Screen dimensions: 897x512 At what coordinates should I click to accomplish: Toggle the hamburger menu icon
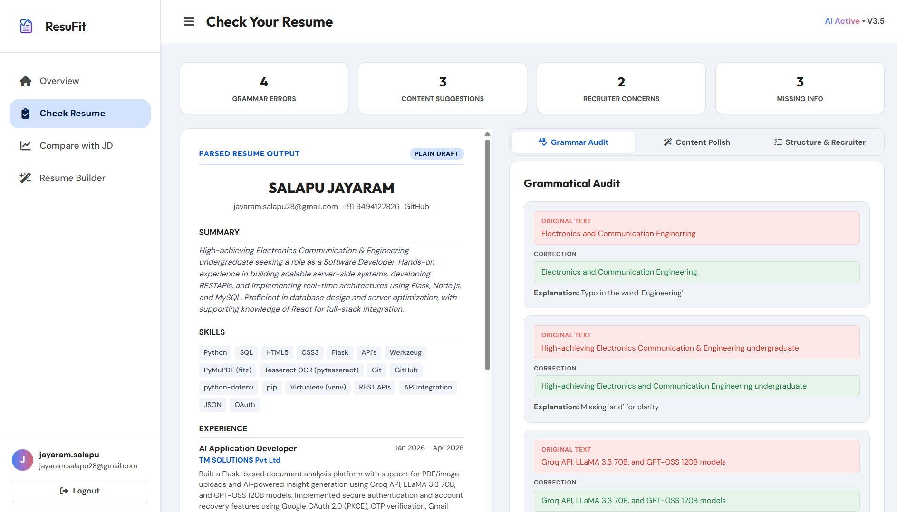coord(189,21)
